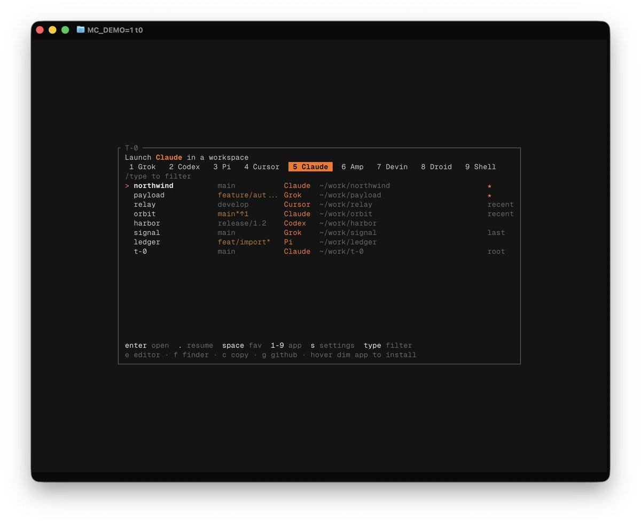The image size is (641, 523).
Task: Click the g github hint
Action: tap(279, 355)
